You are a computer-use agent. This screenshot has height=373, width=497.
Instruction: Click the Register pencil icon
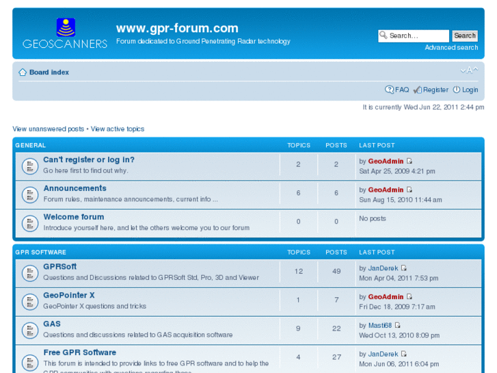coord(418,90)
